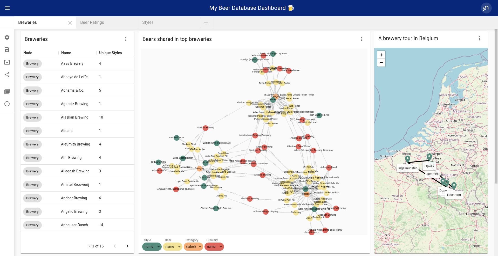498x256 pixels.
Task: Click the Ingelmunster map pin marker
Action: click(408, 159)
